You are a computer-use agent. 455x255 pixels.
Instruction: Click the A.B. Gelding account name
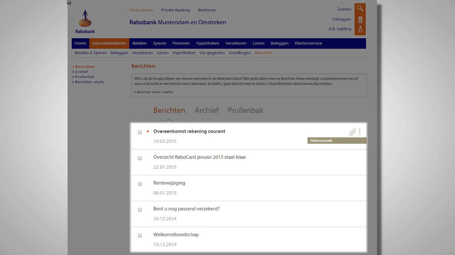click(x=340, y=29)
